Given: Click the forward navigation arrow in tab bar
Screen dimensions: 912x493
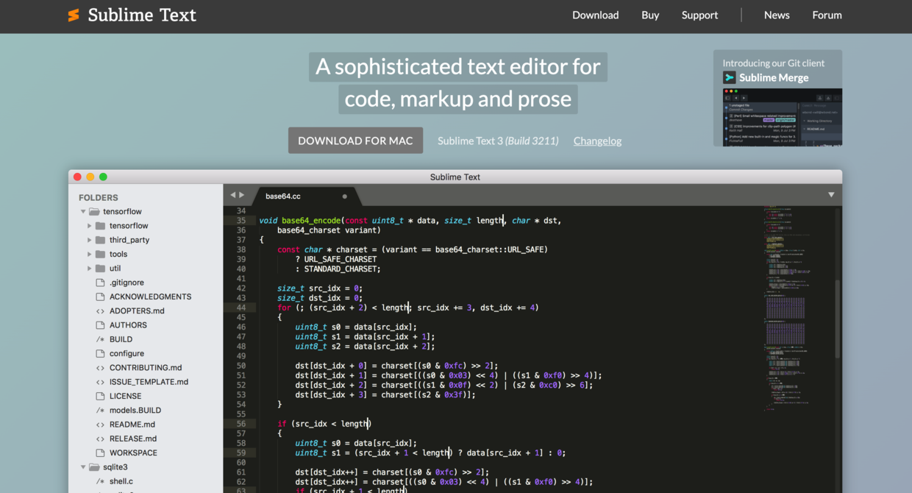Looking at the screenshot, I should click(241, 195).
